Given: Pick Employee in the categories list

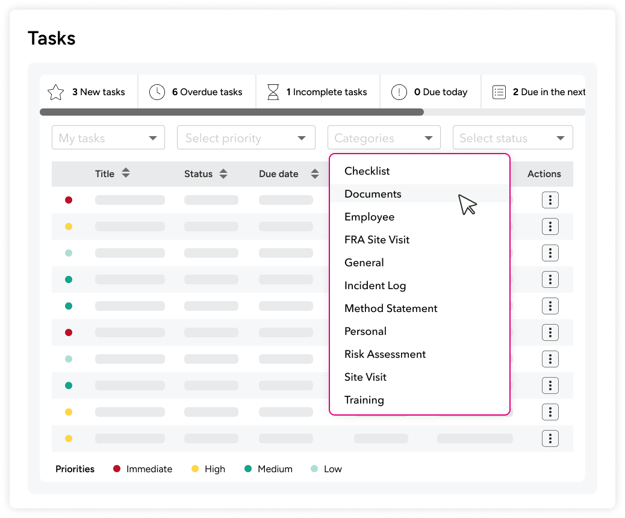Looking at the screenshot, I should (x=420, y=217).
